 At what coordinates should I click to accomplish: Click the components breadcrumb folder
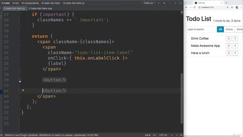point(30,3)
